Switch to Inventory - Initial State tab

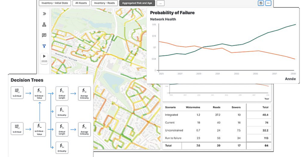click(55, 3)
